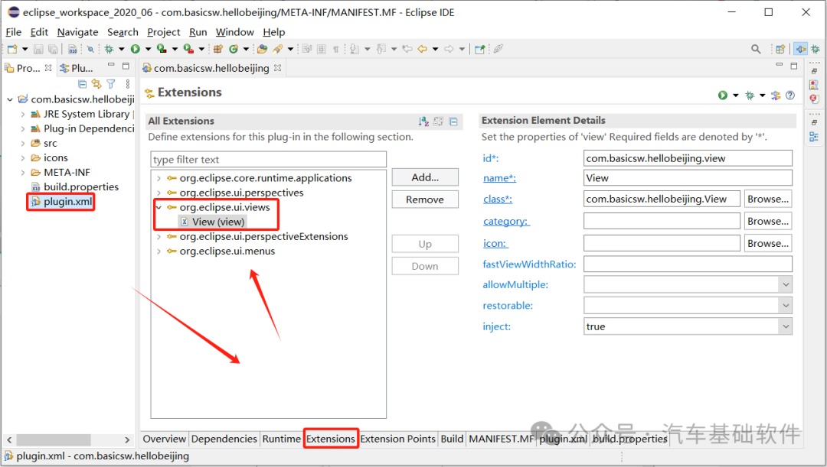Click the New Java Class icon
This screenshot has height=467, width=827.
[x=233, y=49]
